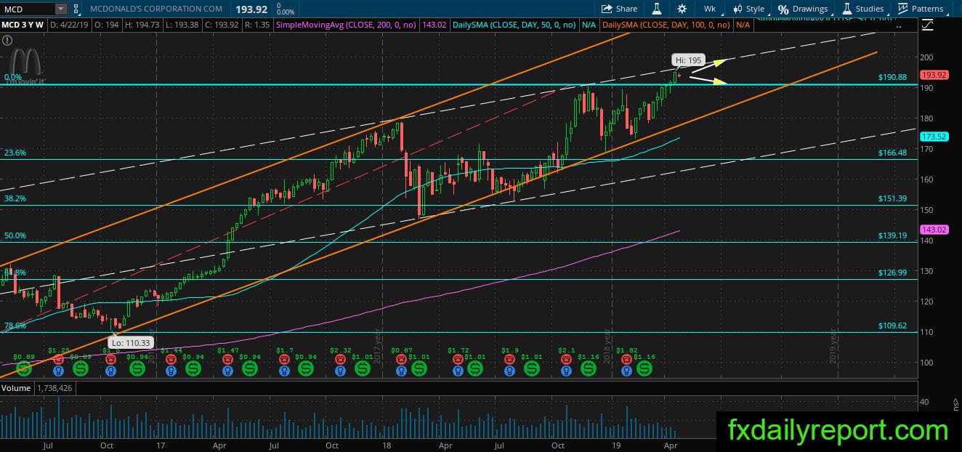Open the Patterns menu
The height and width of the screenshot is (452, 962).
(921, 9)
